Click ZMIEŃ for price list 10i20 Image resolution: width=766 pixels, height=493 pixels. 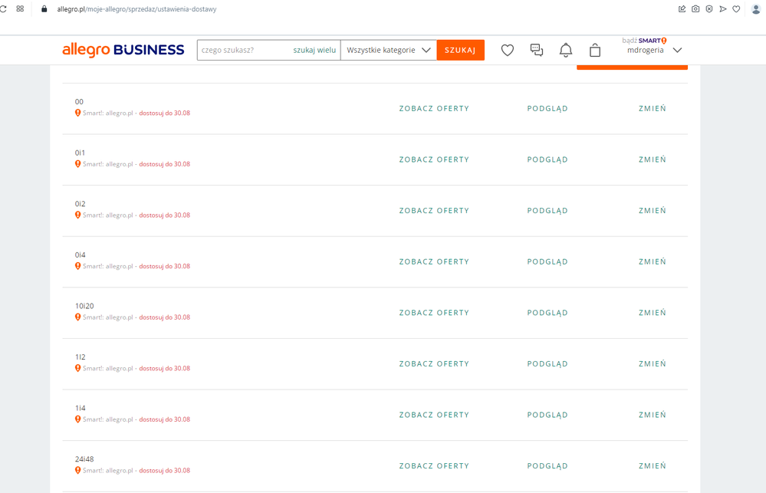coord(653,313)
